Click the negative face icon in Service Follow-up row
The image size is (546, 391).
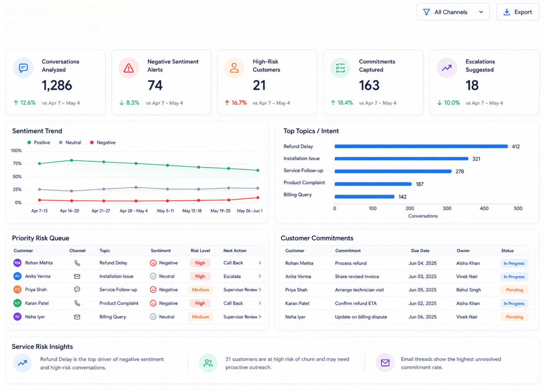tap(153, 290)
